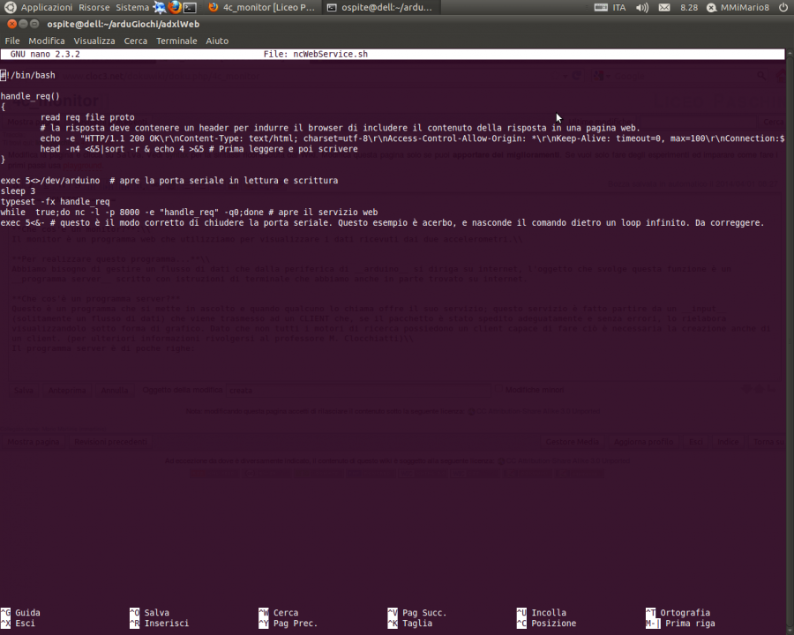Click the '^V Pag Succ.' nano shortcut
Screen dimensions: 794x635
pyautogui.click(x=417, y=613)
